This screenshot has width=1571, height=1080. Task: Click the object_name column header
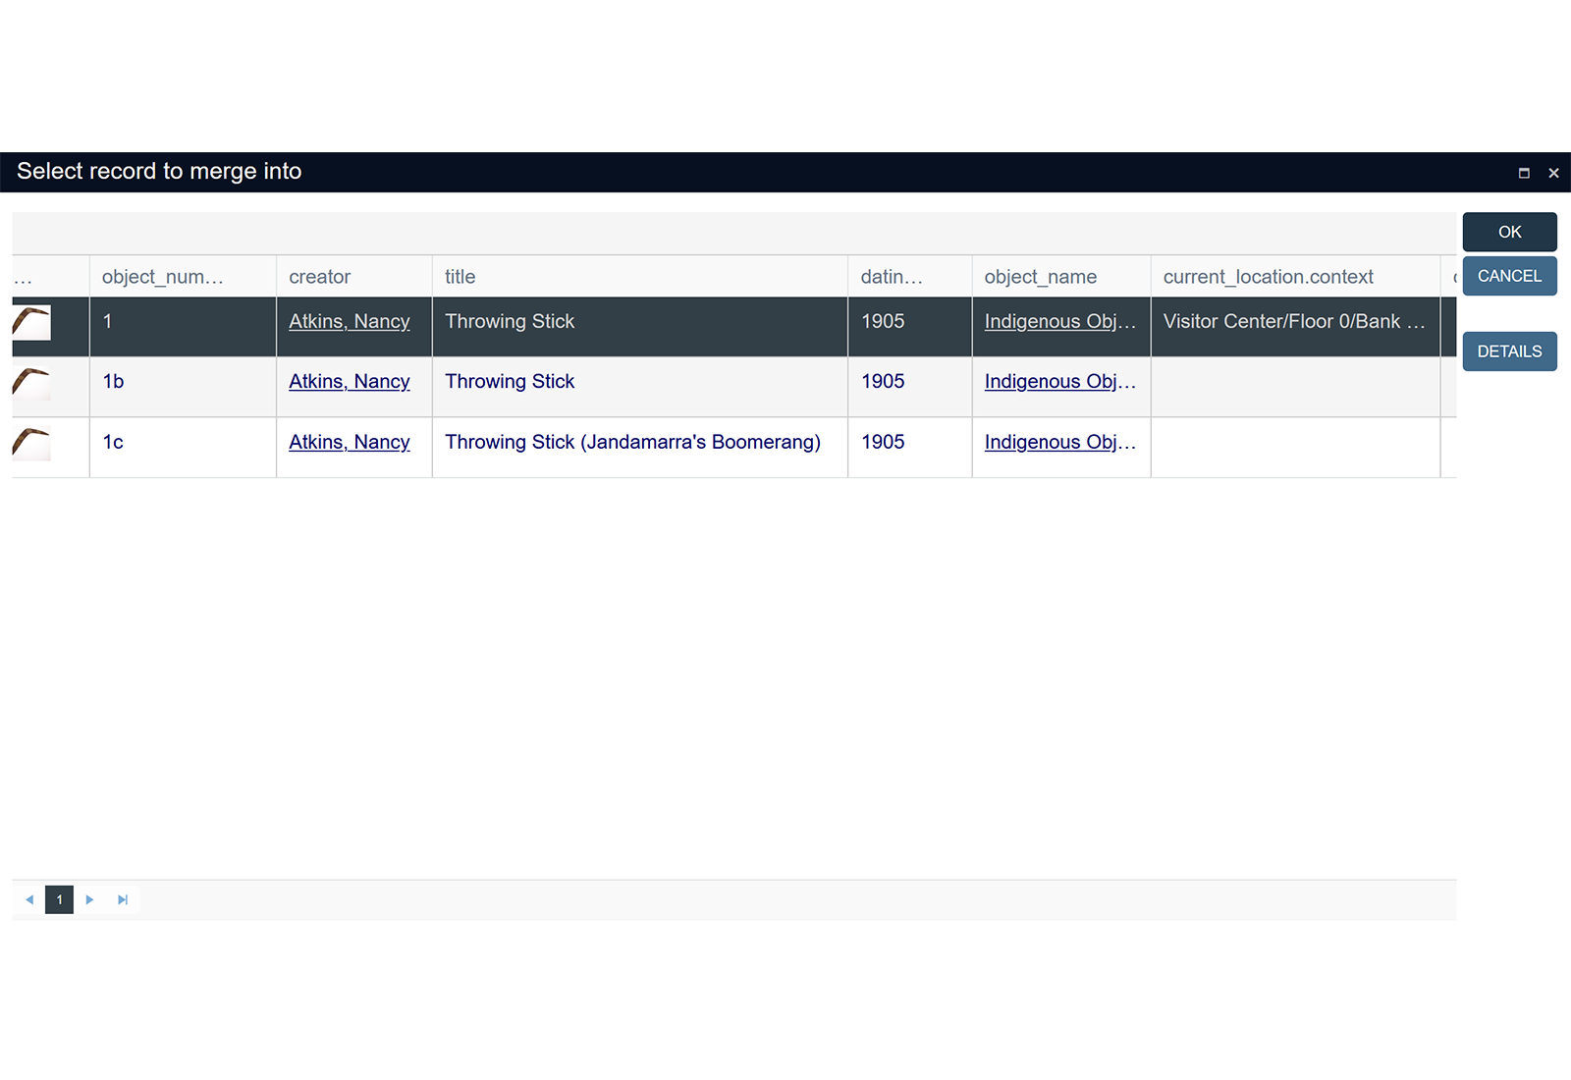point(1040,277)
